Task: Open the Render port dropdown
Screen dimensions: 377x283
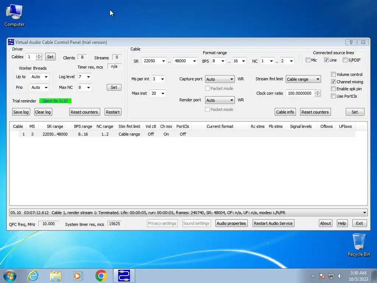Action: 220,100
